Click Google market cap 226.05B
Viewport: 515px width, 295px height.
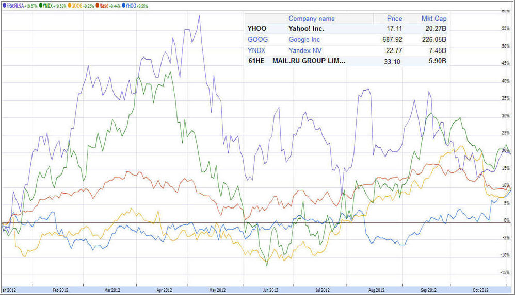click(x=434, y=39)
